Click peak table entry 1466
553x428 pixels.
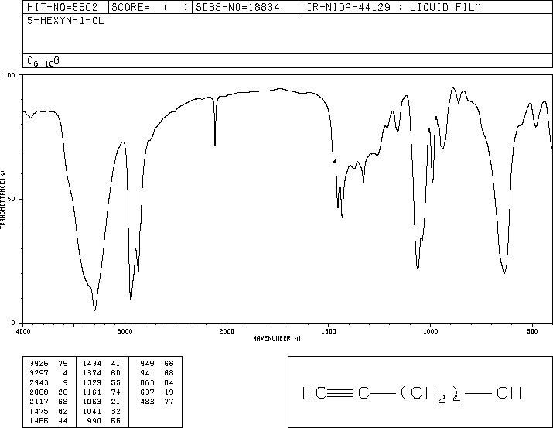[39, 421]
